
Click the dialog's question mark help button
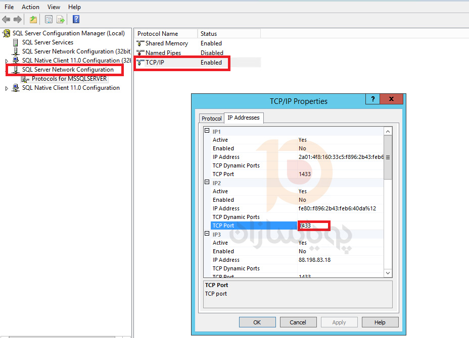pos(373,99)
